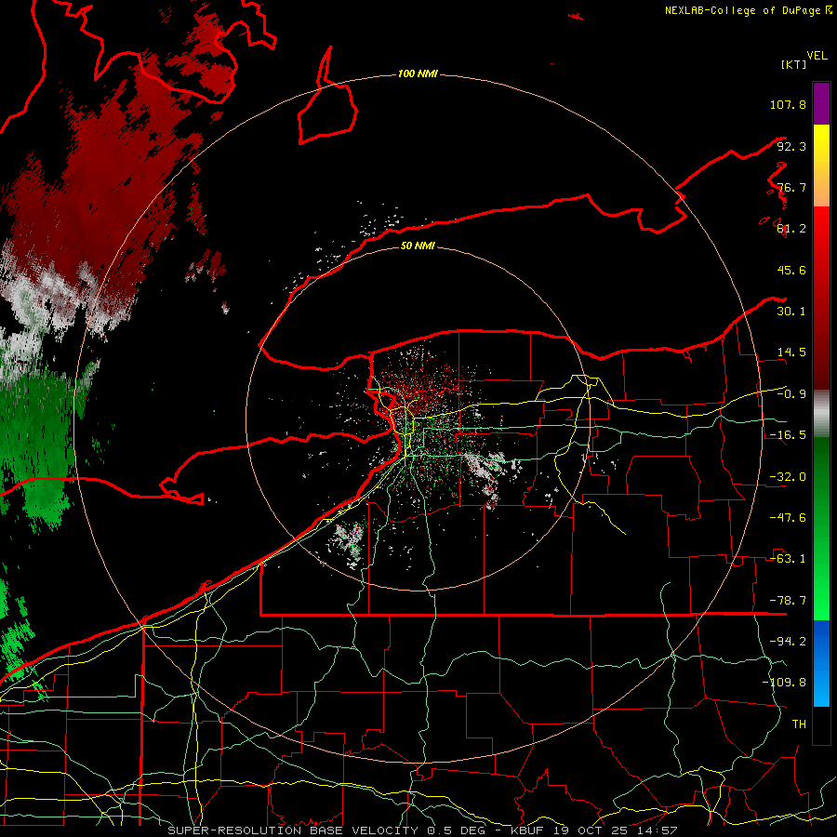Click the 45.6 value on velocity scale

pos(791,270)
